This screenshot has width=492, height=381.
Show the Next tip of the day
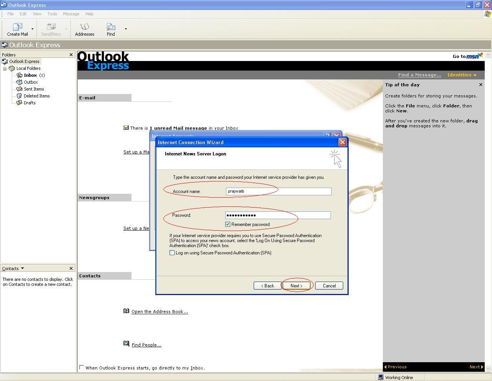tap(476, 367)
